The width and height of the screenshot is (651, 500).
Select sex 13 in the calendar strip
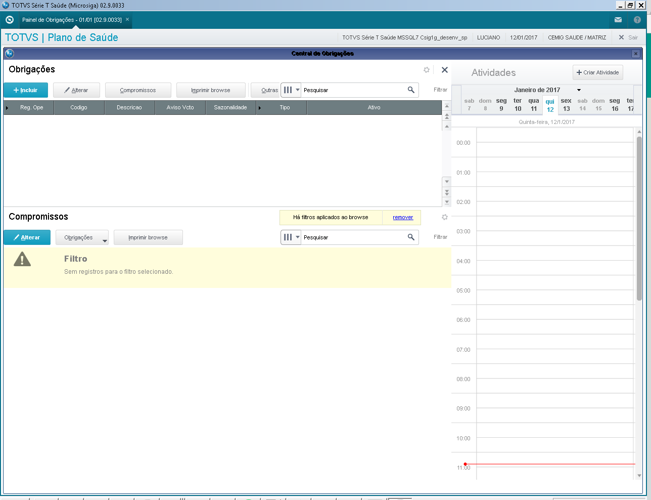click(566, 105)
